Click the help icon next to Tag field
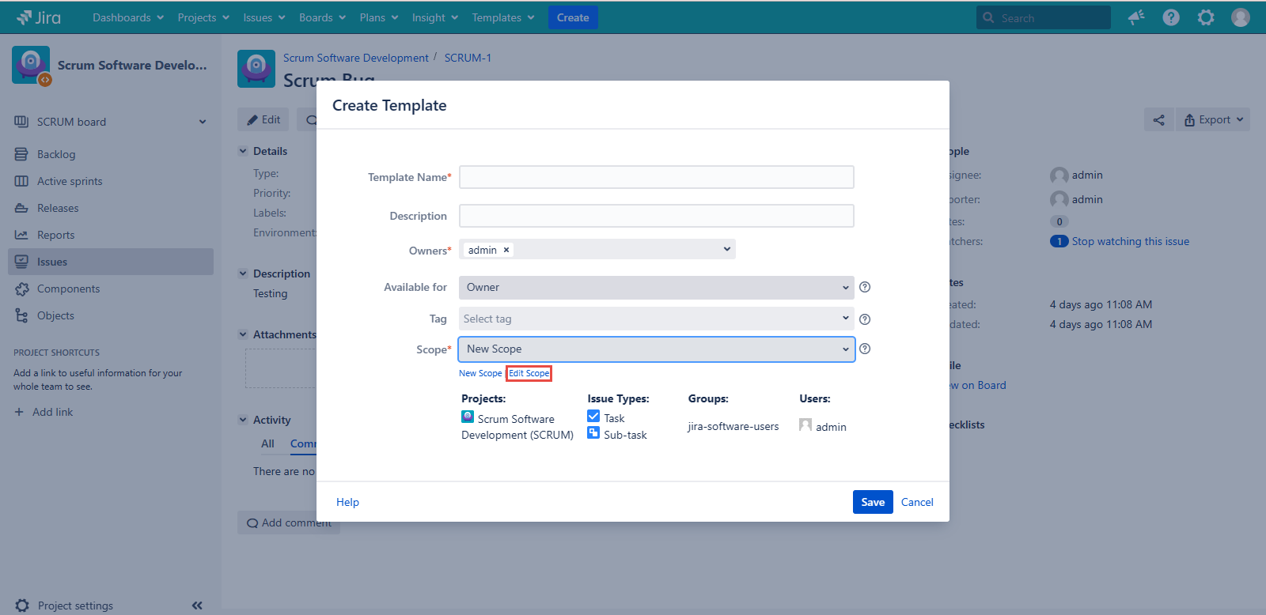Viewport: 1266px width, 615px height. pyautogui.click(x=865, y=319)
